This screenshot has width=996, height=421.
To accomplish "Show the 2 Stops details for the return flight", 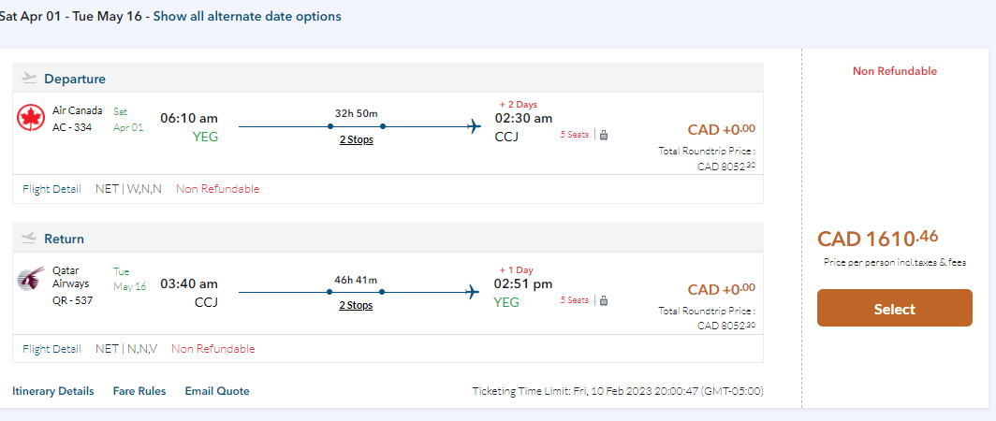I will [356, 306].
